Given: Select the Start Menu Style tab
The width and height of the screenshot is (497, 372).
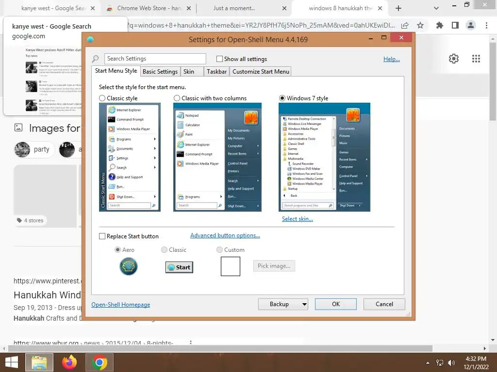Looking at the screenshot, I should point(116,71).
